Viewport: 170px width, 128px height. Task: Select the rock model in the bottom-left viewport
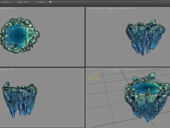click(x=19, y=99)
